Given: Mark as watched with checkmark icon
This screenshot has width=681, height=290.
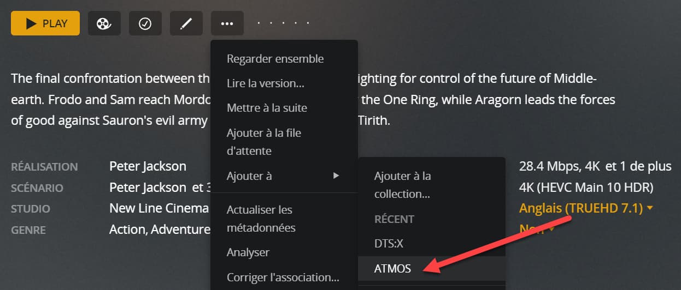Looking at the screenshot, I should tap(145, 23).
